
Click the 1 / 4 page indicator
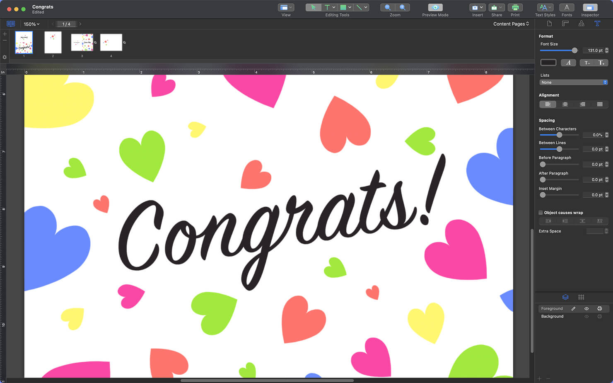66,24
